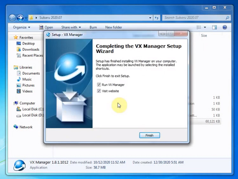
Task: Select Computer in navigation pane
Action: pos(27,103)
